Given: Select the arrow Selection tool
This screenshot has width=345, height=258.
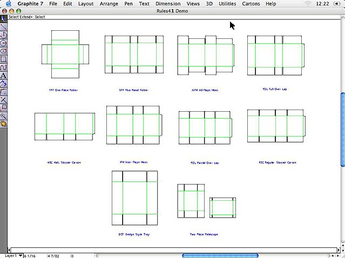Looking at the screenshot, I should point(3,18).
